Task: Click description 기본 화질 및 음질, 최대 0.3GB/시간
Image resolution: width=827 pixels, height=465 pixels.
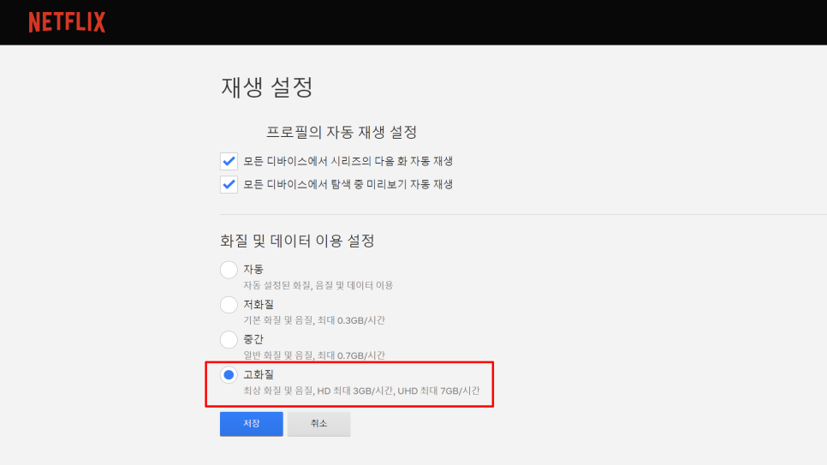Action: (x=314, y=320)
